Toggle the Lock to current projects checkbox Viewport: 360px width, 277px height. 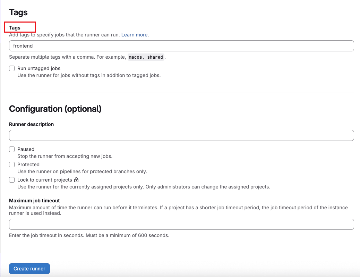12,180
